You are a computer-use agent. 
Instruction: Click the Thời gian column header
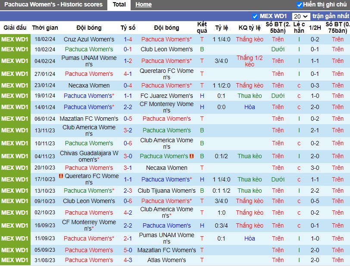(x=45, y=28)
